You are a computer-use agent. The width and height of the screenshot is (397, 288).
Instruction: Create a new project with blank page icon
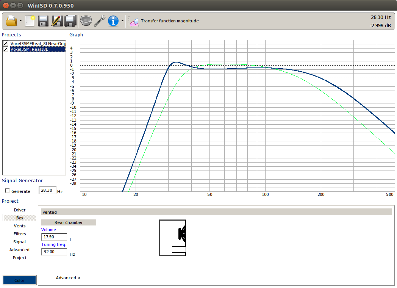point(30,21)
